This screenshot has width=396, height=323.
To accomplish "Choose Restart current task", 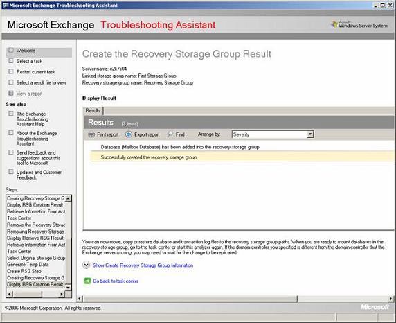I will coord(35,72).
